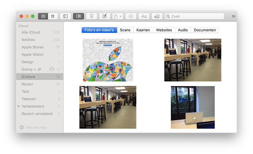The height and width of the screenshot is (154, 253).
Task: Click the green fullscreen button
Action: click(33, 16)
